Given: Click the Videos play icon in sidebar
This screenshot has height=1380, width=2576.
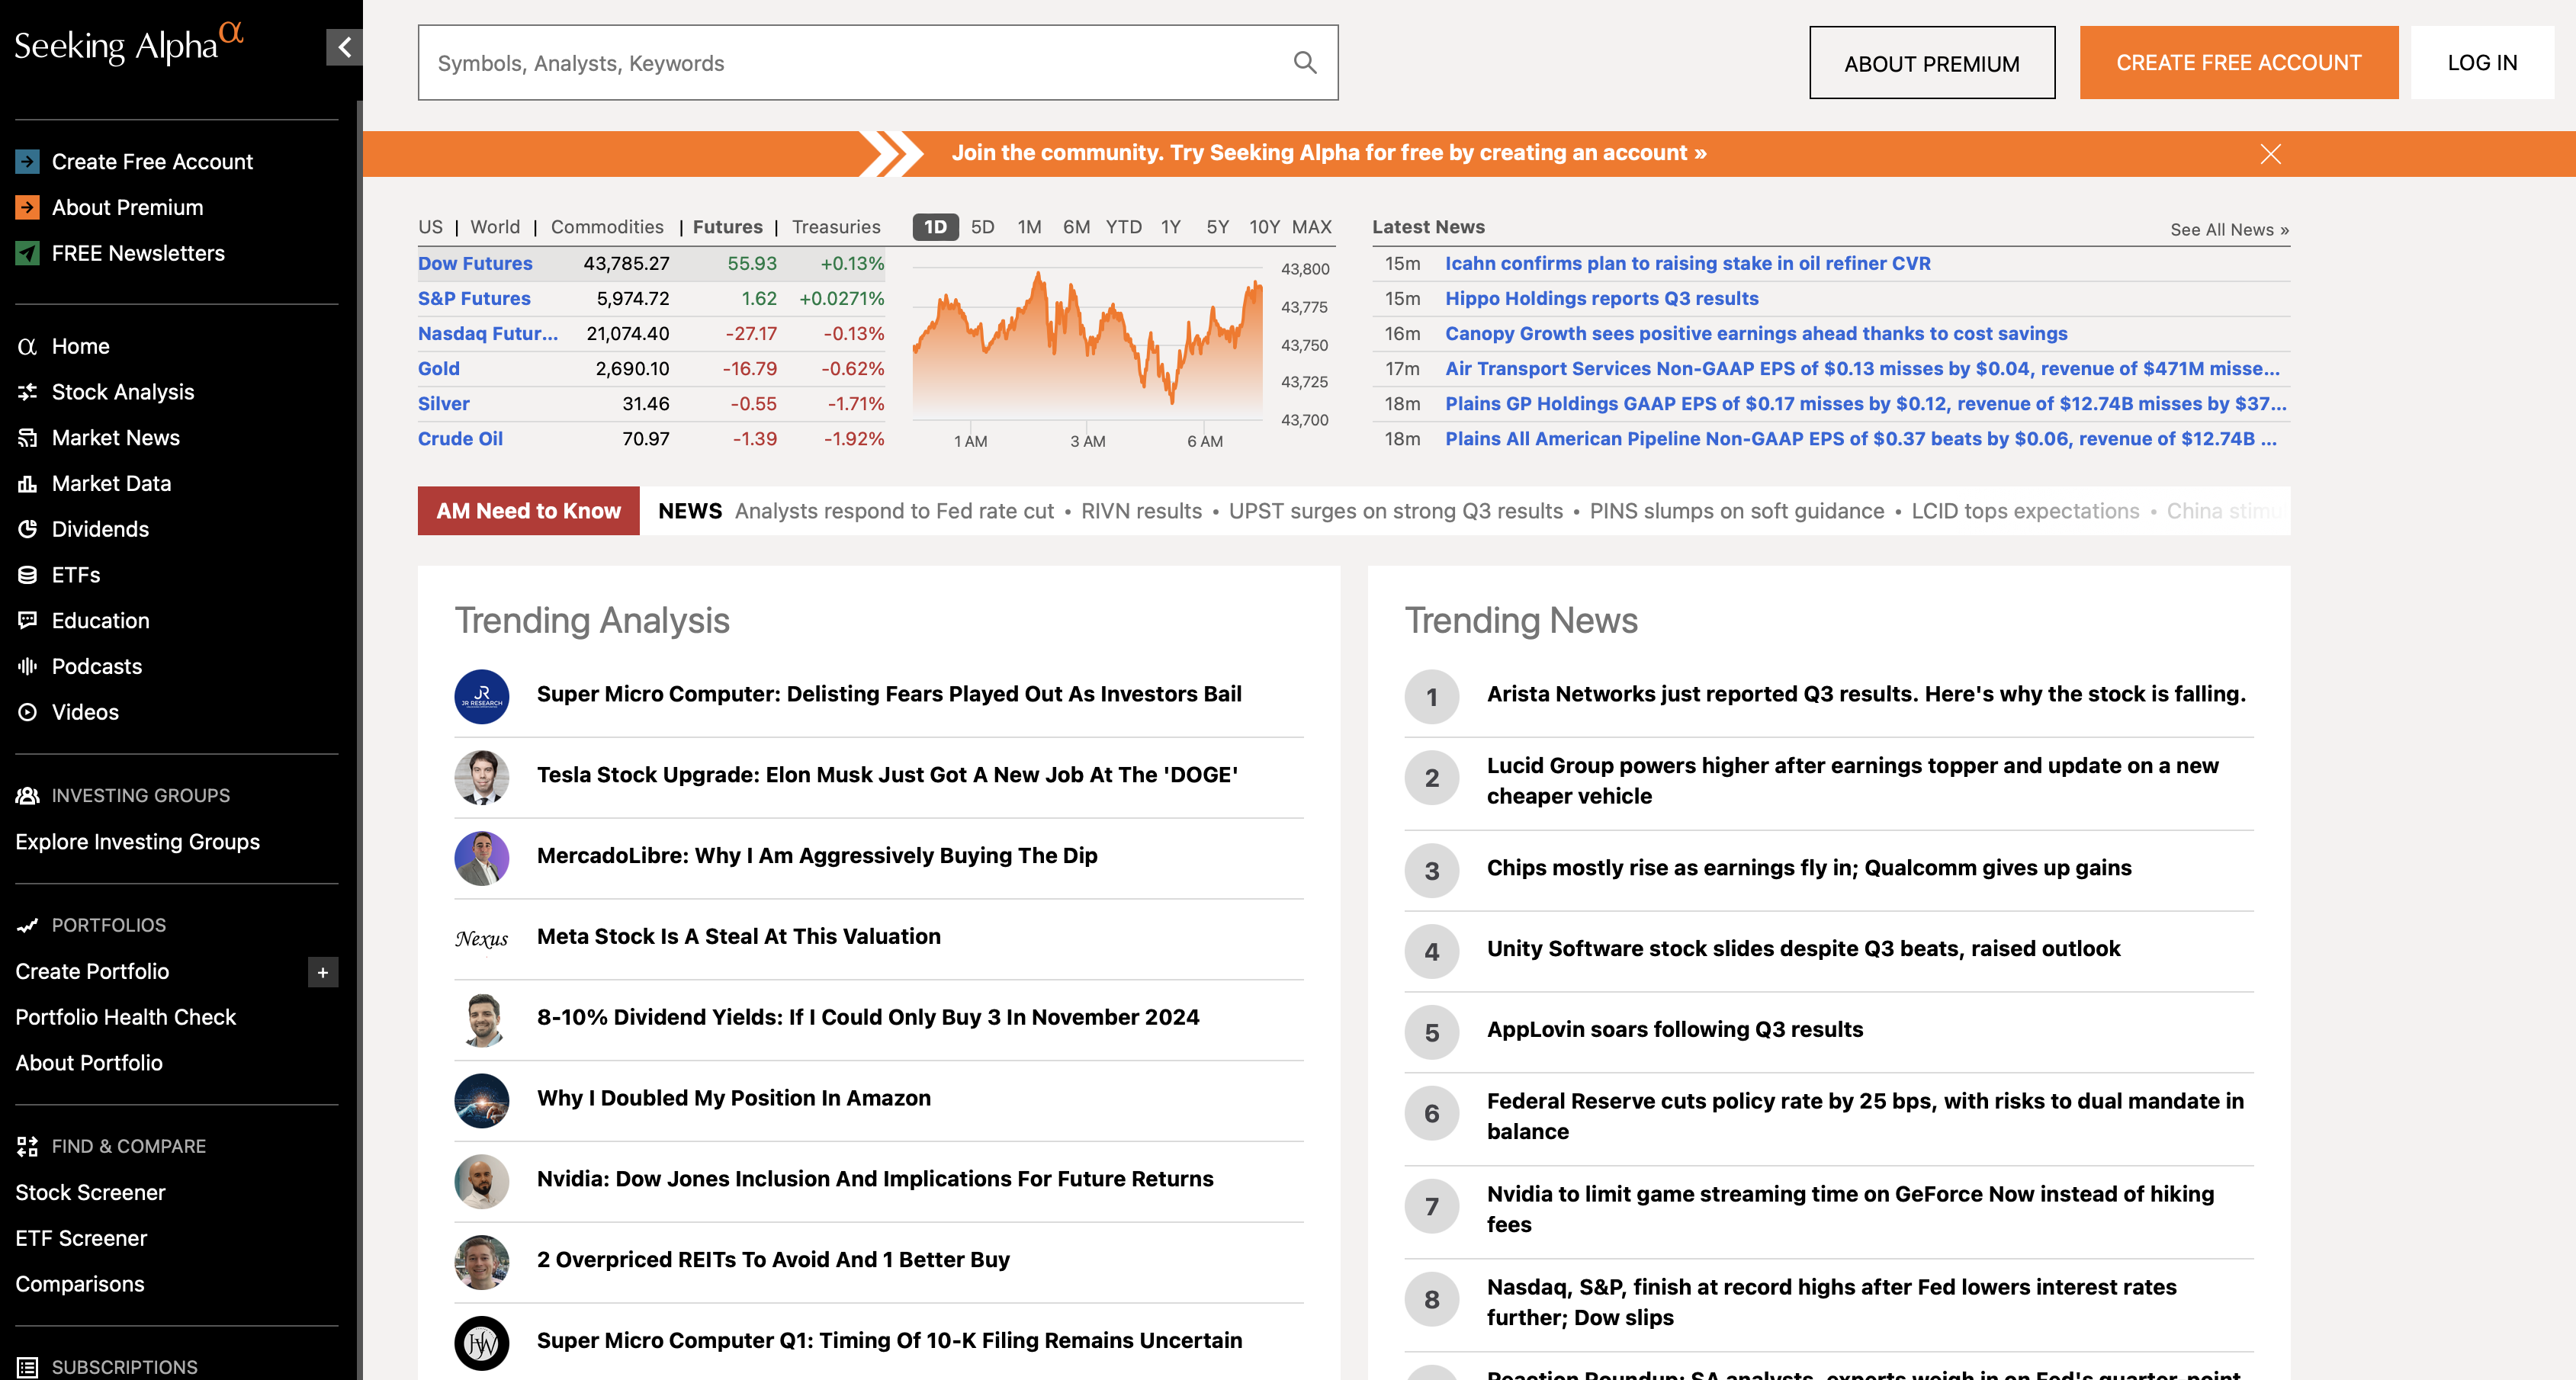Looking at the screenshot, I should (28, 712).
